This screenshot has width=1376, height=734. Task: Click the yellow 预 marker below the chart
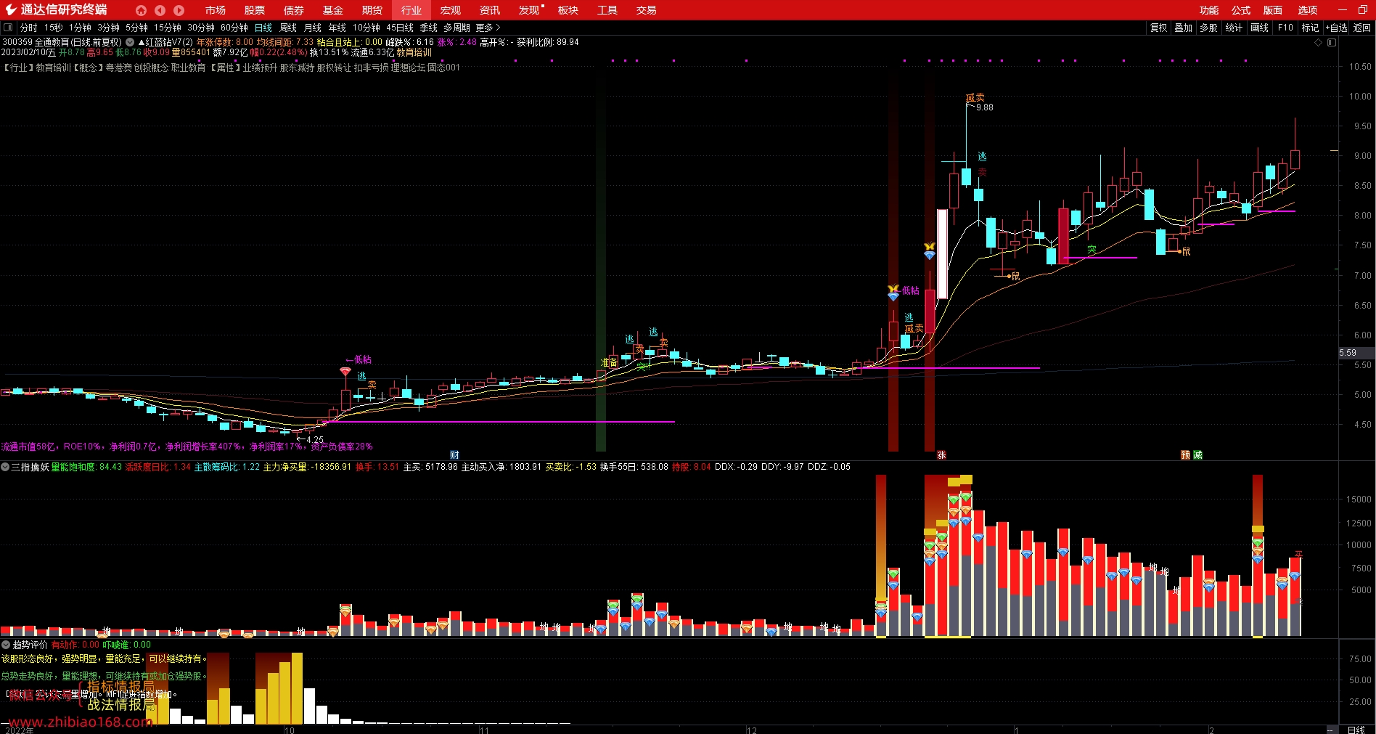tap(1185, 455)
